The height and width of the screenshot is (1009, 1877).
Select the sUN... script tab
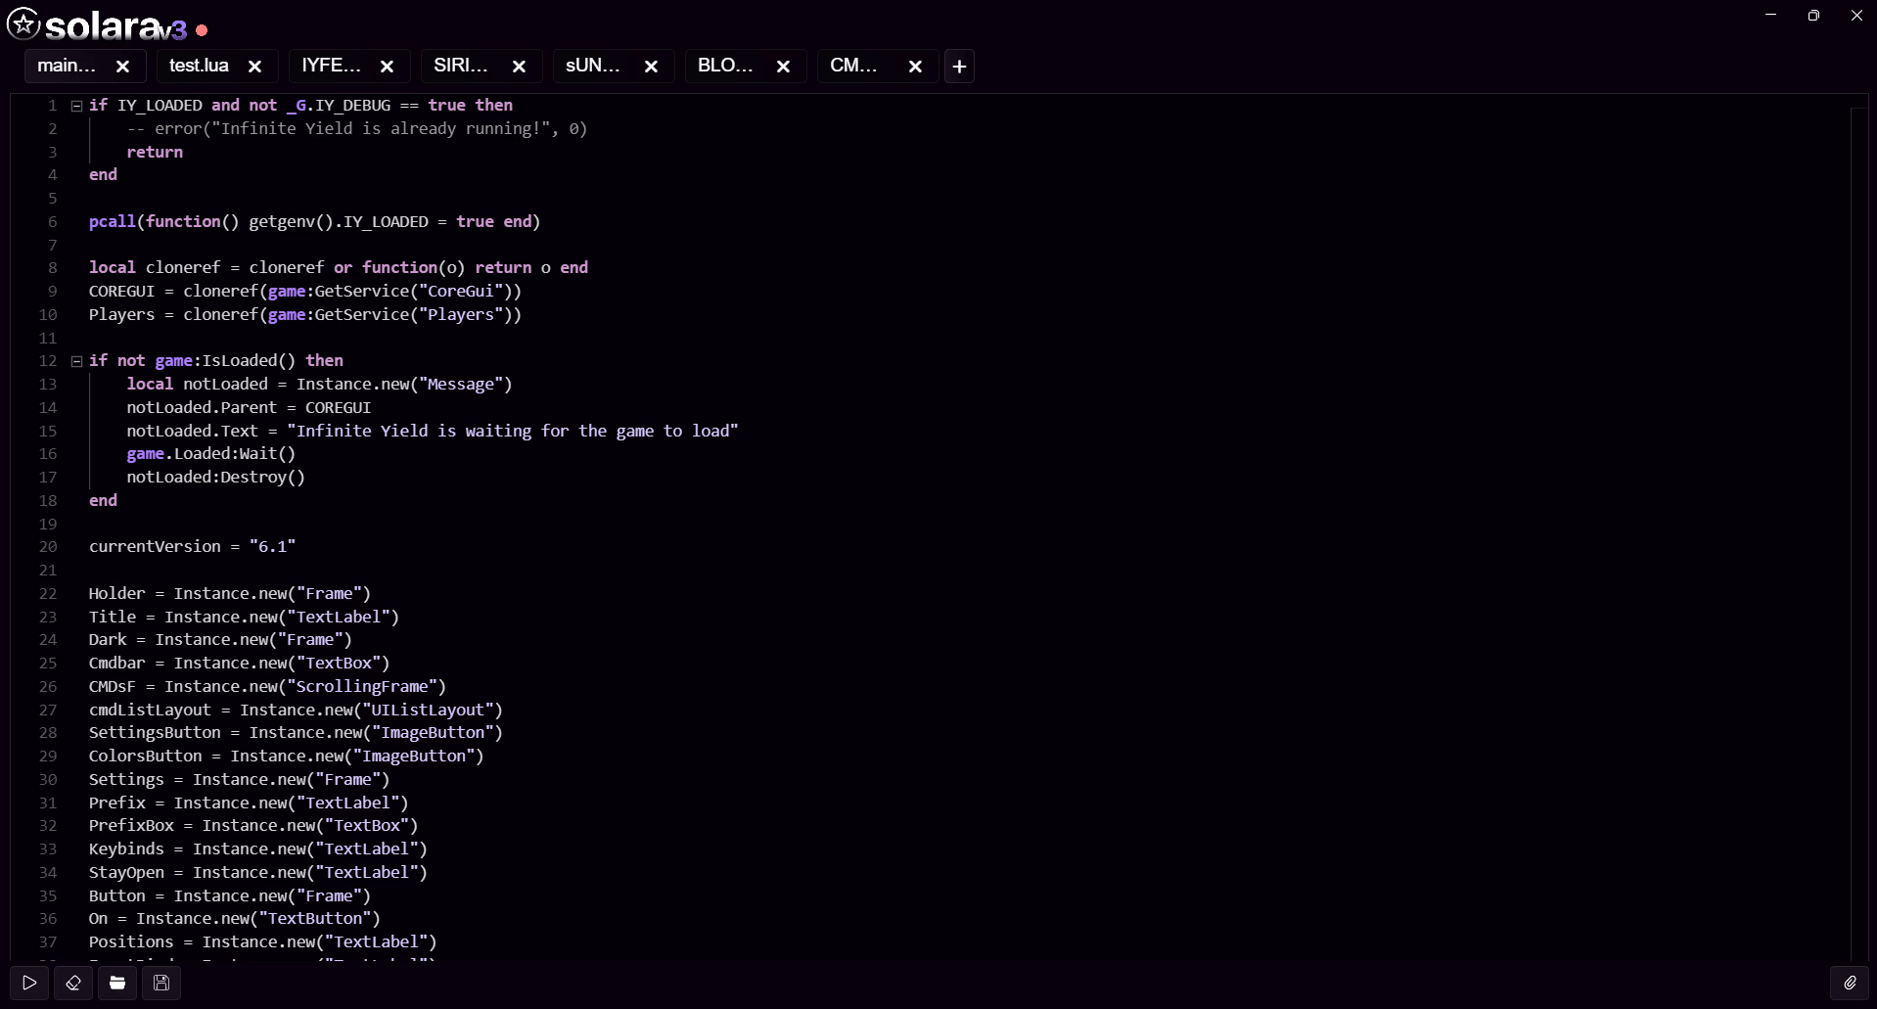(x=593, y=66)
